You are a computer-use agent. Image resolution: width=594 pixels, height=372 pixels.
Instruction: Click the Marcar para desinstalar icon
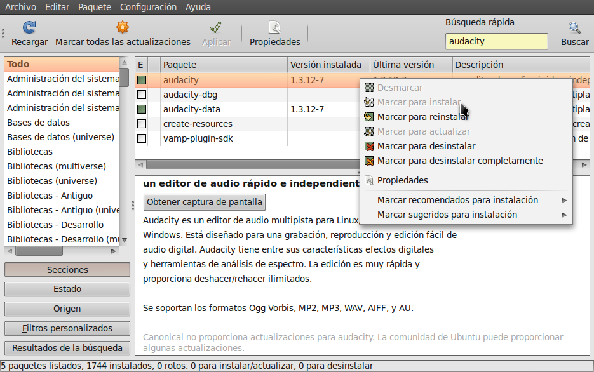(369, 146)
